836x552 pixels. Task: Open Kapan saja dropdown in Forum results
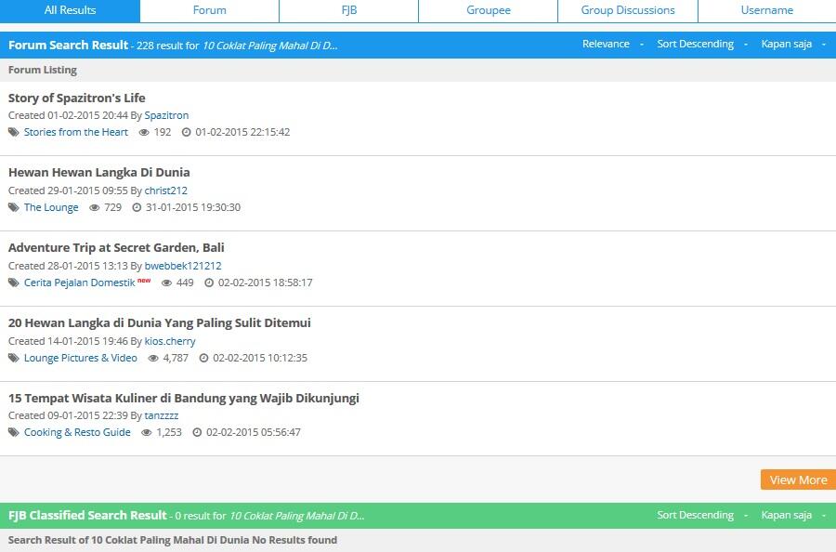[793, 45]
